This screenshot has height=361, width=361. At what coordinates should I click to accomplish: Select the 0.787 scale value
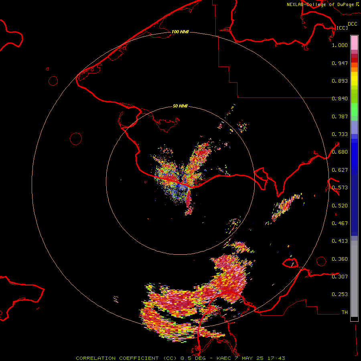click(340, 116)
